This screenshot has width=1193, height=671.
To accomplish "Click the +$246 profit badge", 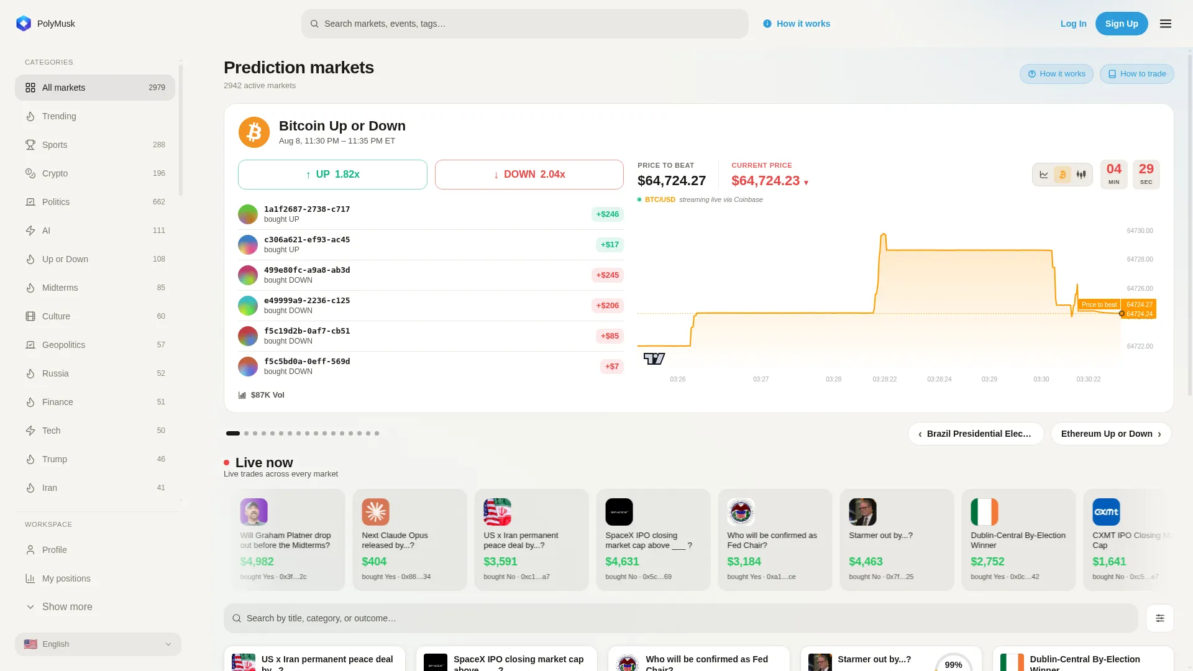I will pos(608,214).
